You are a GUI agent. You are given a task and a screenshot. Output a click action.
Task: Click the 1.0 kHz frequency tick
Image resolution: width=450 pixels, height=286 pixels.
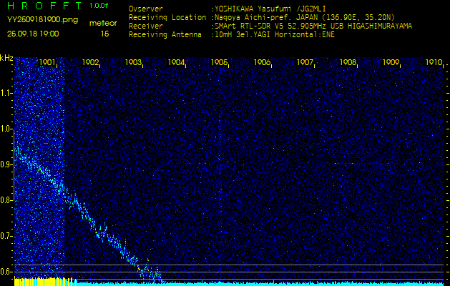6,129
